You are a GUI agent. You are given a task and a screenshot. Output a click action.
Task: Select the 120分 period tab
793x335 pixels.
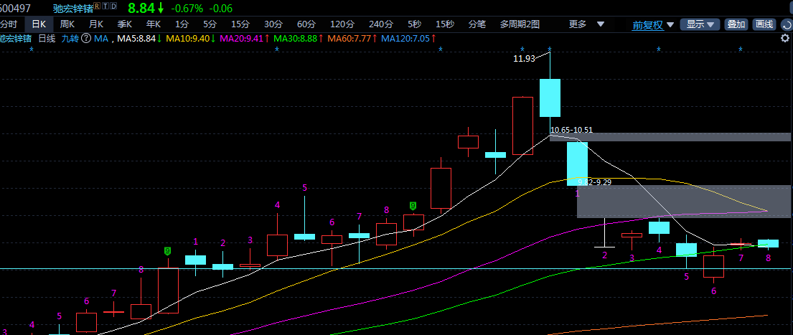pos(342,24)
